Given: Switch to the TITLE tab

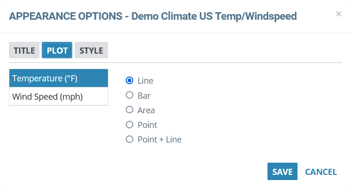Looking at the screenshot, I should pos(24,50).
